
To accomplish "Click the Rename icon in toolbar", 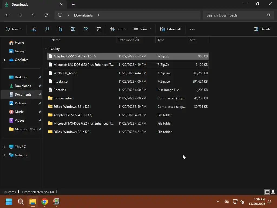I will click(x=73, y=29).
